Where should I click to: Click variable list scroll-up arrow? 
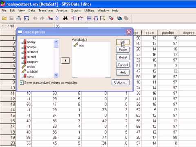coord(56,42)
